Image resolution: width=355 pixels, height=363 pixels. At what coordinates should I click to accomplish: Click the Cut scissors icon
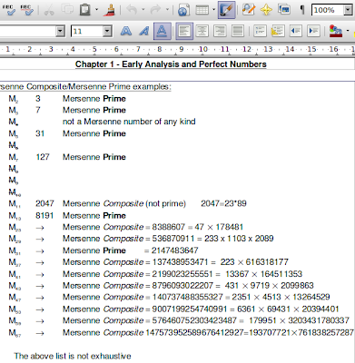[x=49, y=10]
